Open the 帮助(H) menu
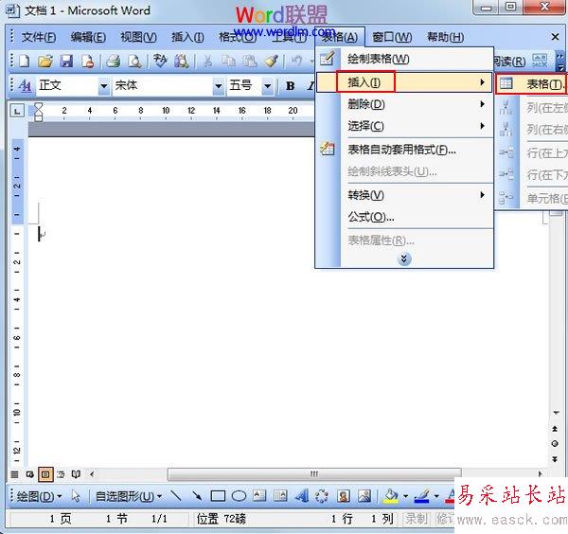 point(445,37)
